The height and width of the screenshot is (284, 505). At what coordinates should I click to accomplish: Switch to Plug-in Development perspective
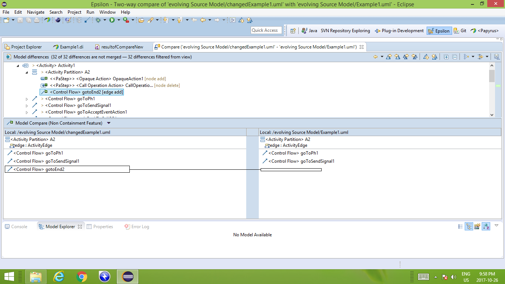click(399, 31)
